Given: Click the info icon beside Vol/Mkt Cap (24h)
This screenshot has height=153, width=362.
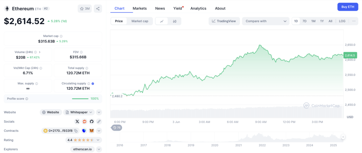Looking at the screenshot, I should [41, 68].
